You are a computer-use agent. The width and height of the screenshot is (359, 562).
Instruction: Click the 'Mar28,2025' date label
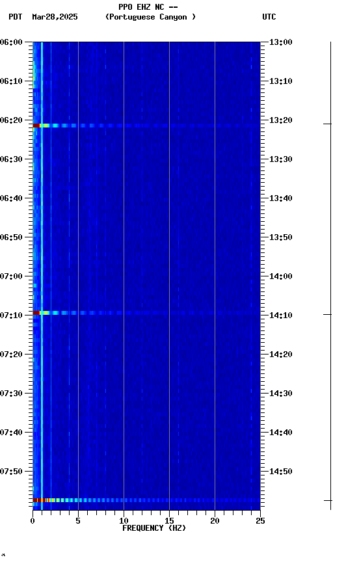tap(55, 17)
